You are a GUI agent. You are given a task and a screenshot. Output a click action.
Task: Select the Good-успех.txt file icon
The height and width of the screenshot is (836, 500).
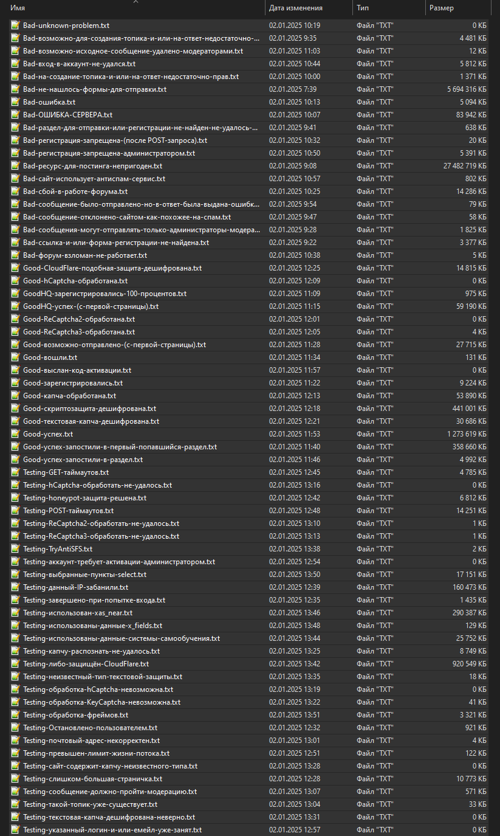(x=15, y=434)
